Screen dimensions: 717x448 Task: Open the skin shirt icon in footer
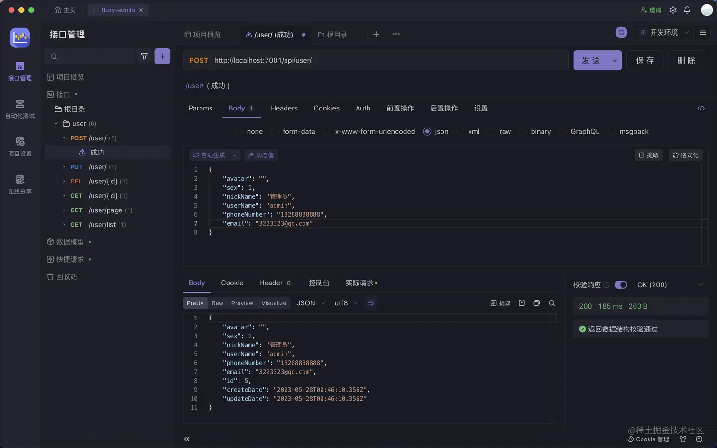click(x=683, y=439)
